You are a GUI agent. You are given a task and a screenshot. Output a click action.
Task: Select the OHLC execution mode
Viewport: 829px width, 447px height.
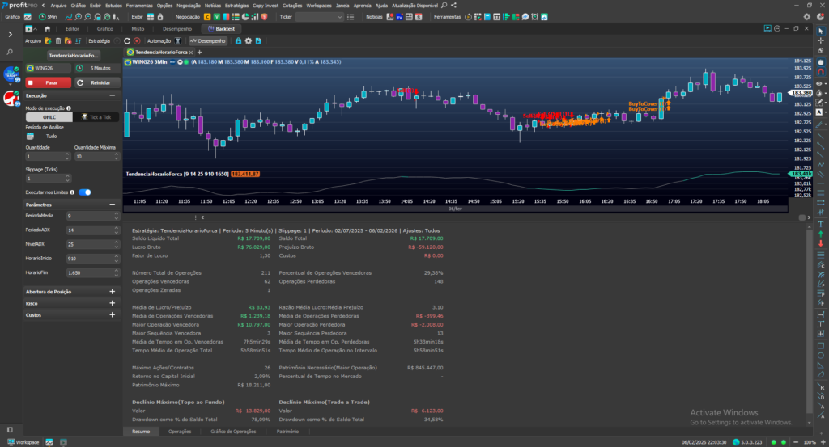click(x=49, y=117)
